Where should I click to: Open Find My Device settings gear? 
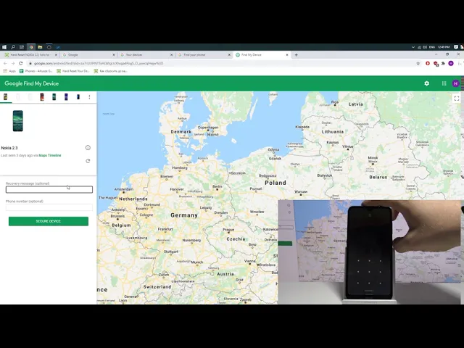pos(426,83)
